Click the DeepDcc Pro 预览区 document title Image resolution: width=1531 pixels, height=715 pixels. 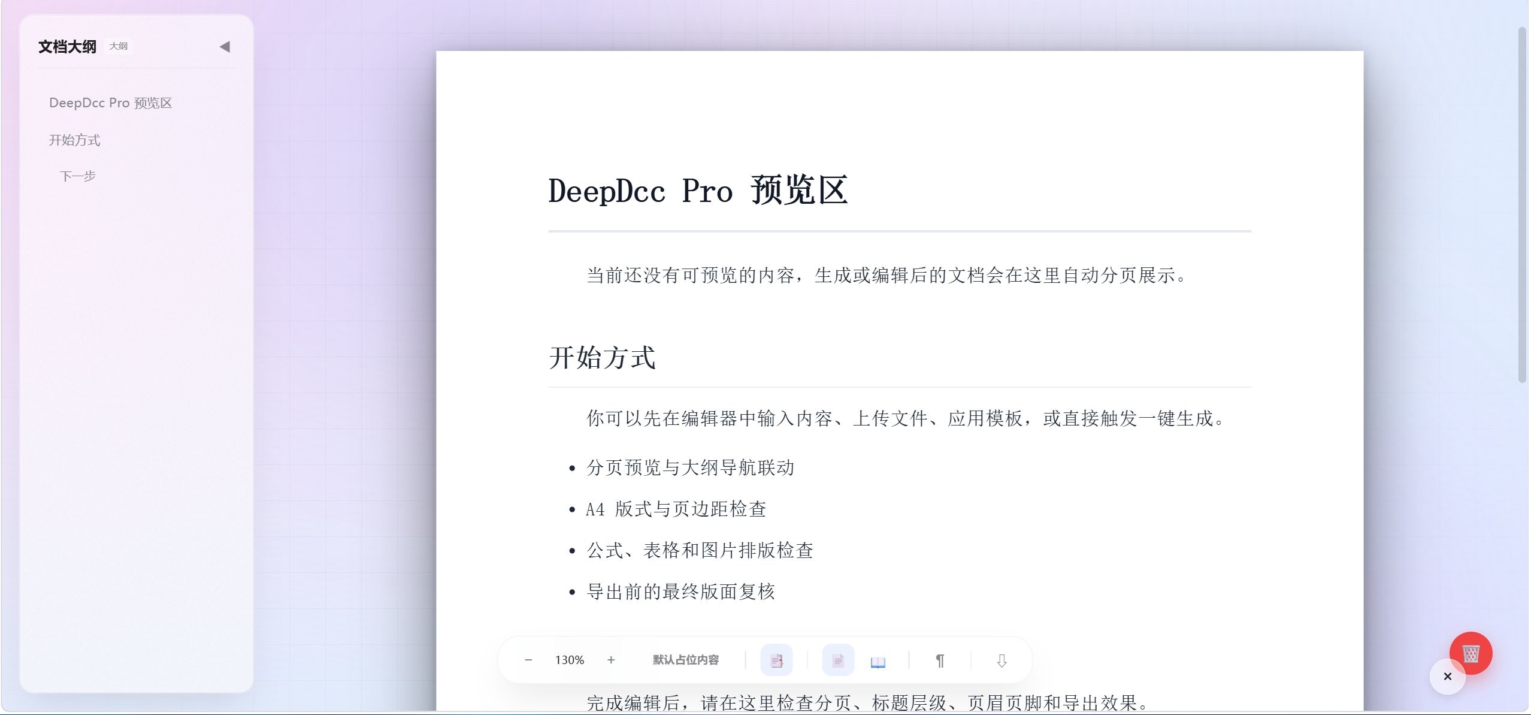(x=698, y=191)
